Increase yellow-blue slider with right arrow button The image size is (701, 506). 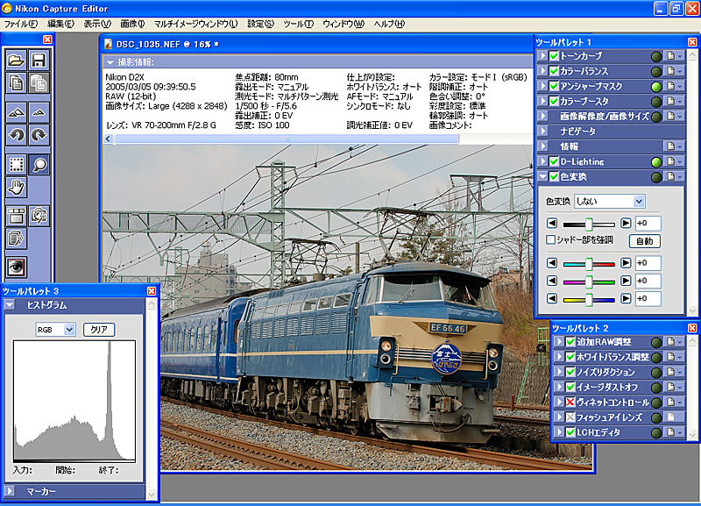[x=626, y=298]
